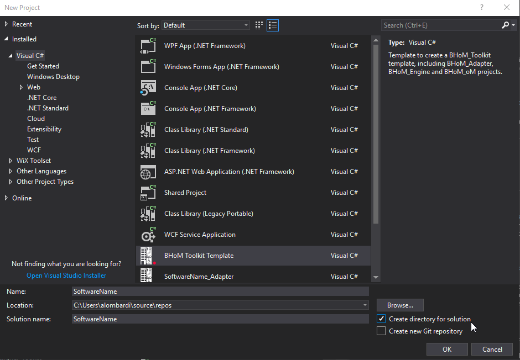Click the WCF Service Application gear icon

(148, 235)
